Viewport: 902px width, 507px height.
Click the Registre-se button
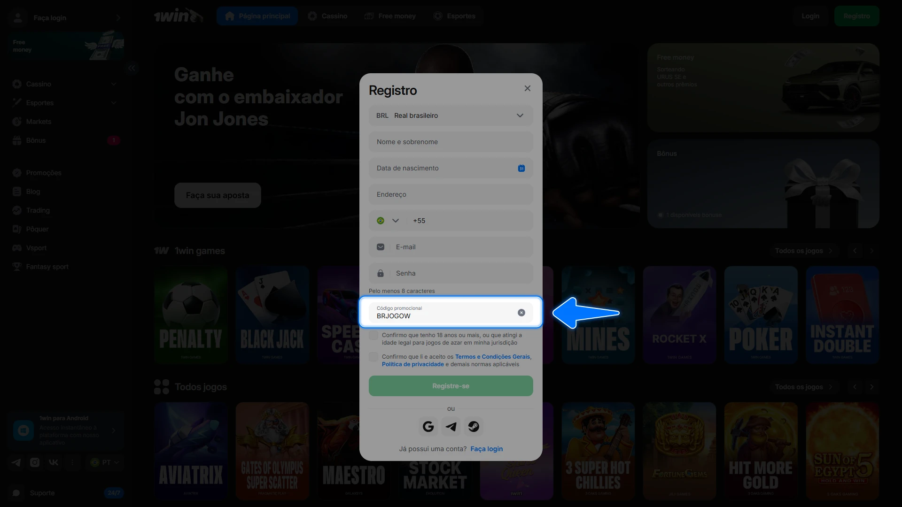(451, 386)
